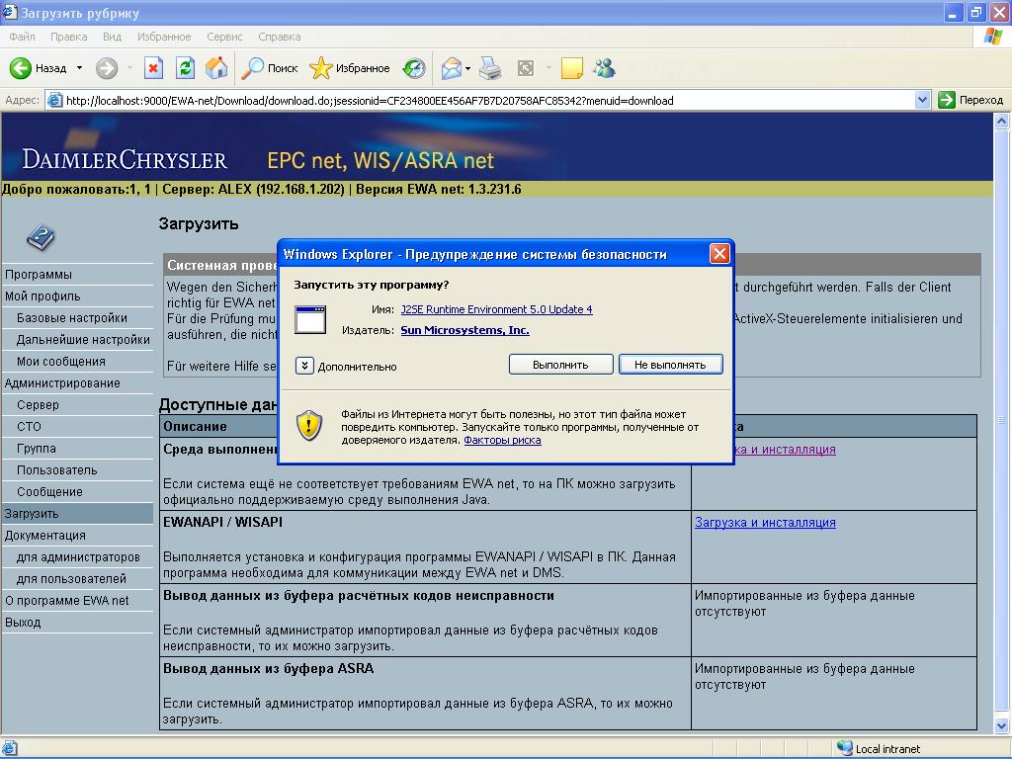Click the disabled fullscreen toolbar icon
Viewport: 1012px width, 759px height.
coord(526,68)
